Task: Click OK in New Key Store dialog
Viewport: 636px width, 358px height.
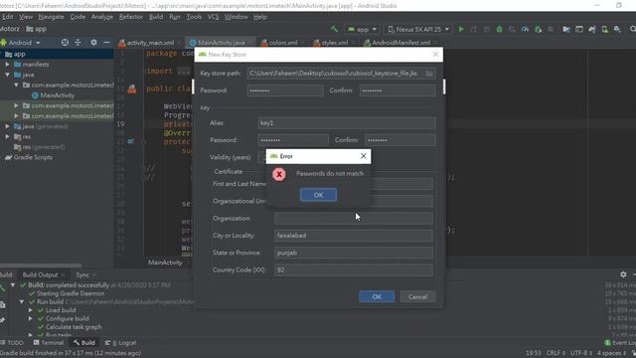Action: [377, 296]
